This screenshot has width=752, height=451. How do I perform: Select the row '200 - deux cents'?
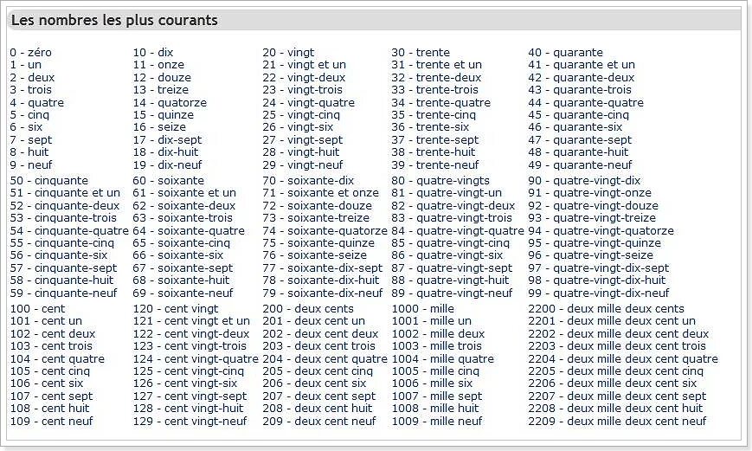click(x=308, y=308)
